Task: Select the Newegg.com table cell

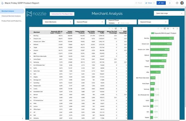Action: point(37,80)
